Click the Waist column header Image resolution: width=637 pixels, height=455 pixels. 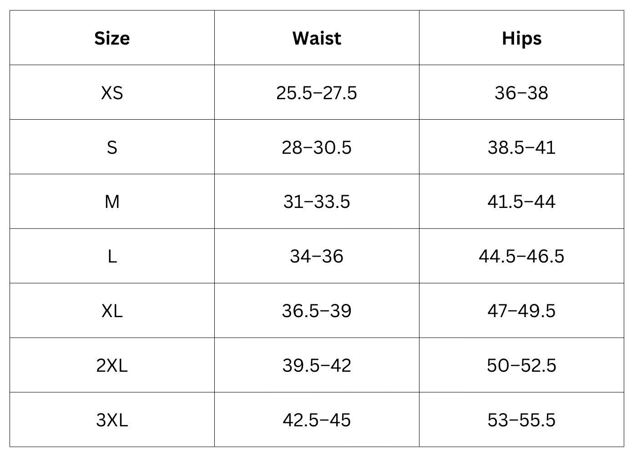coord(317,38)
